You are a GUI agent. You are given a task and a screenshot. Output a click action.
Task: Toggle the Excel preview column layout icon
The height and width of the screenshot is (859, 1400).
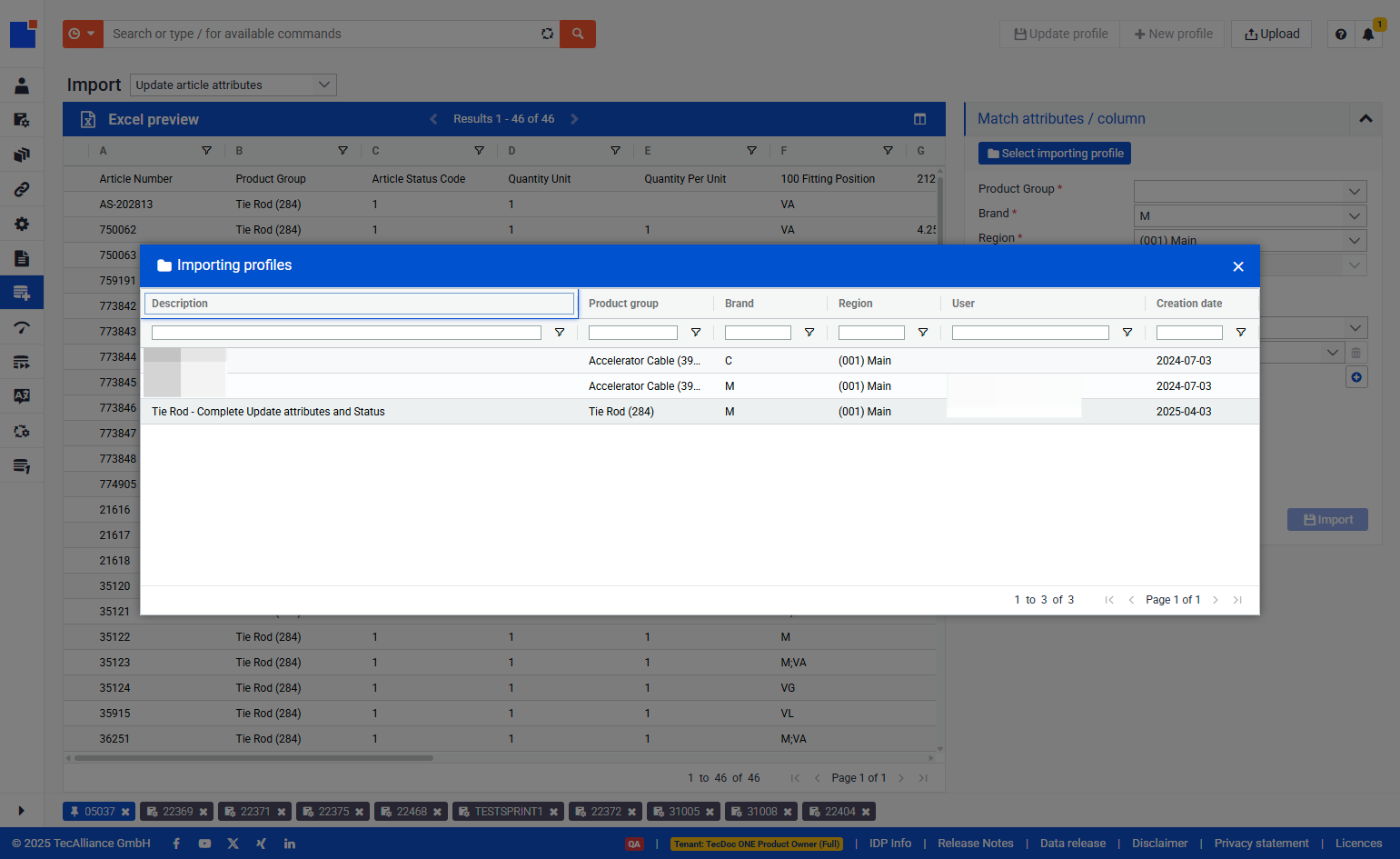click(919, 119)
